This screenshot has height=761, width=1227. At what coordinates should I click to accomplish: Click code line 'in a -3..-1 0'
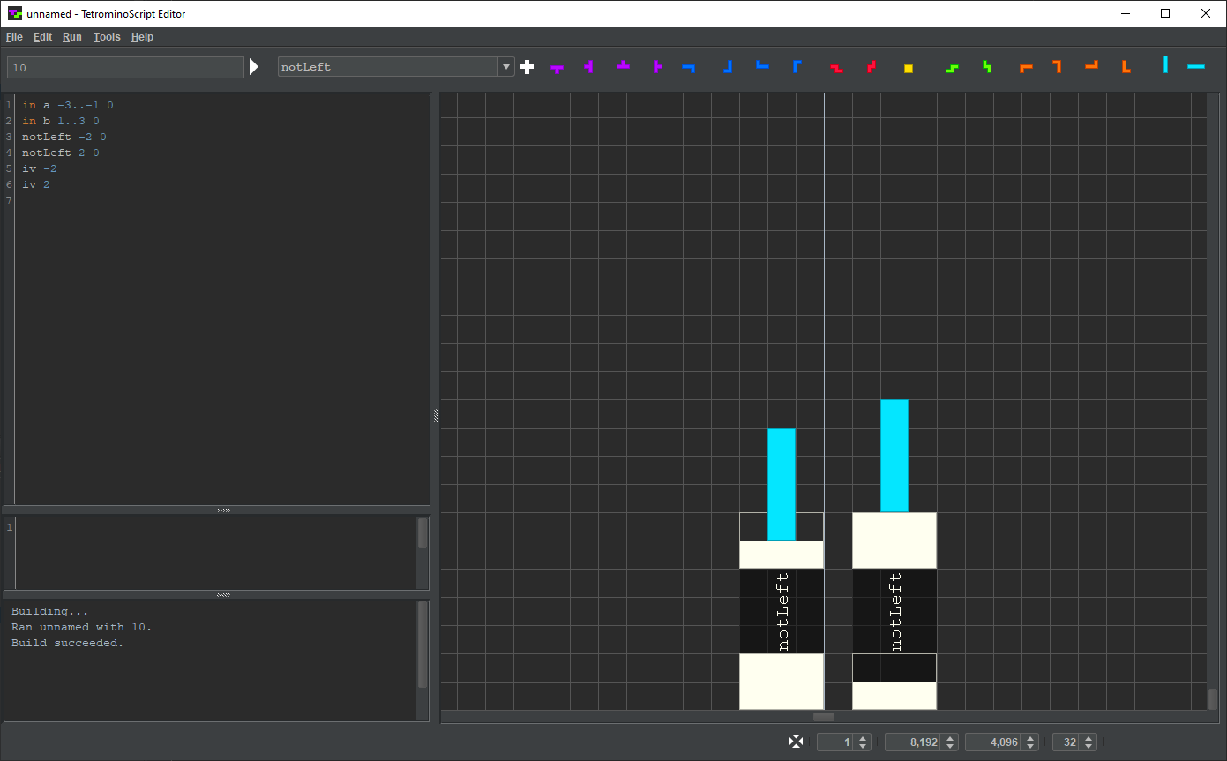coord(68,105)
